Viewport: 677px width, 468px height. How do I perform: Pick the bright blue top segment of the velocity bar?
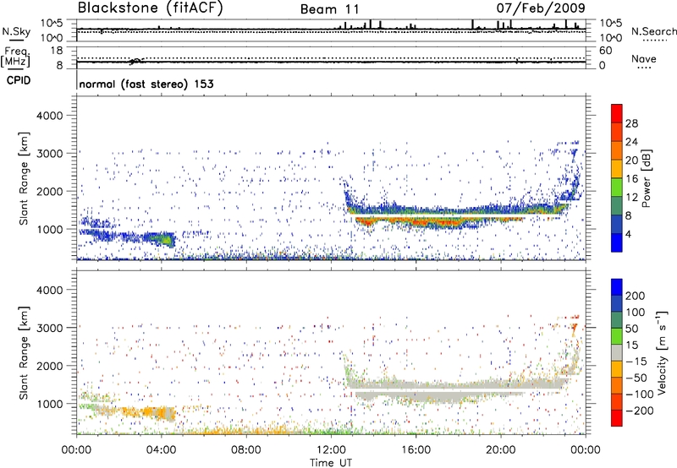(617, 287)
